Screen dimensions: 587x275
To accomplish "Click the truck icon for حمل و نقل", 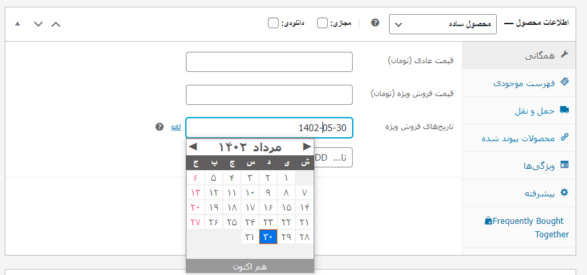I will (564, 110).
